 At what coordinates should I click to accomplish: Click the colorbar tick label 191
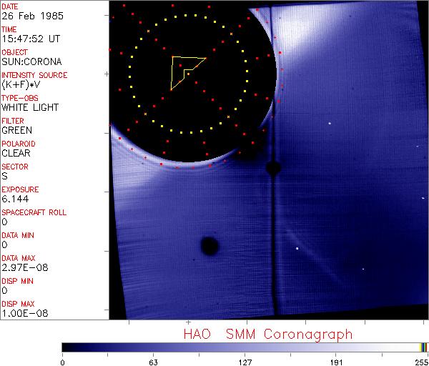[x=336, y=362]
